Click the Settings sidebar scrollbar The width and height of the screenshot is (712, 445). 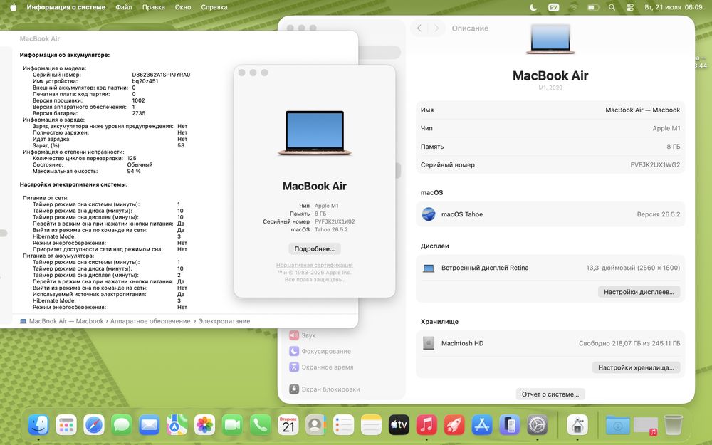pos(399,171)
